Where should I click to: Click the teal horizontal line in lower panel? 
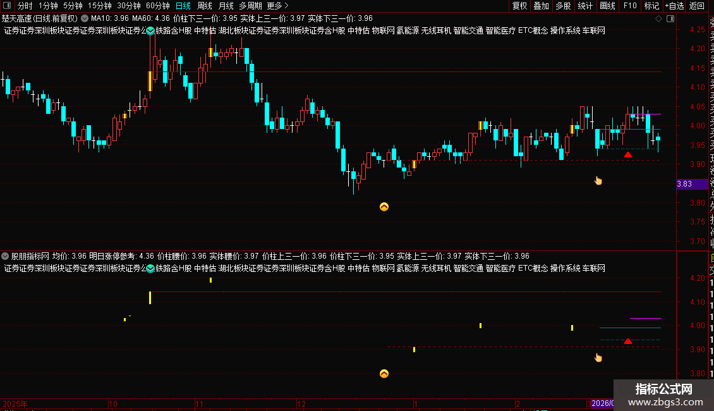630,328
